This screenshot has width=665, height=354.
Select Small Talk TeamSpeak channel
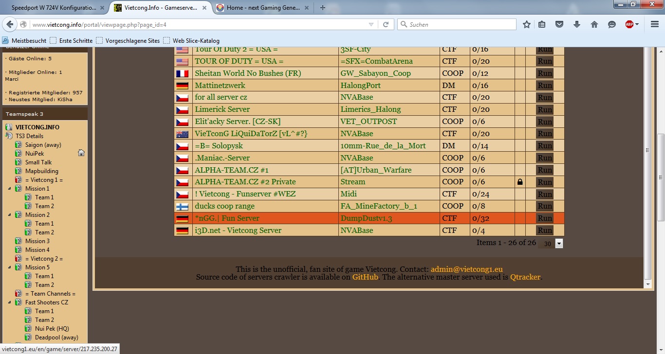pos(38,162)
